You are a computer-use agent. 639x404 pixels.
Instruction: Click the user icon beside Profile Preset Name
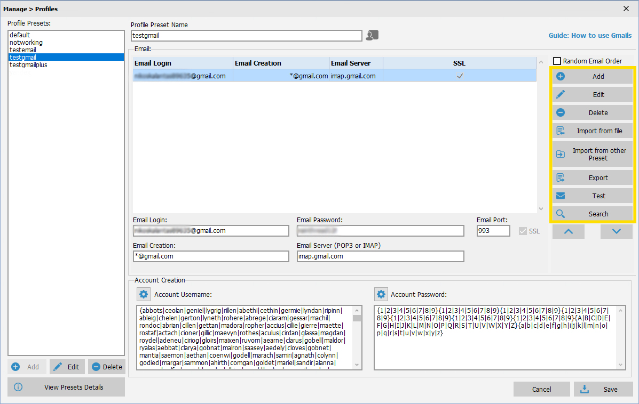pyautogui.click(x=372, y=35)
